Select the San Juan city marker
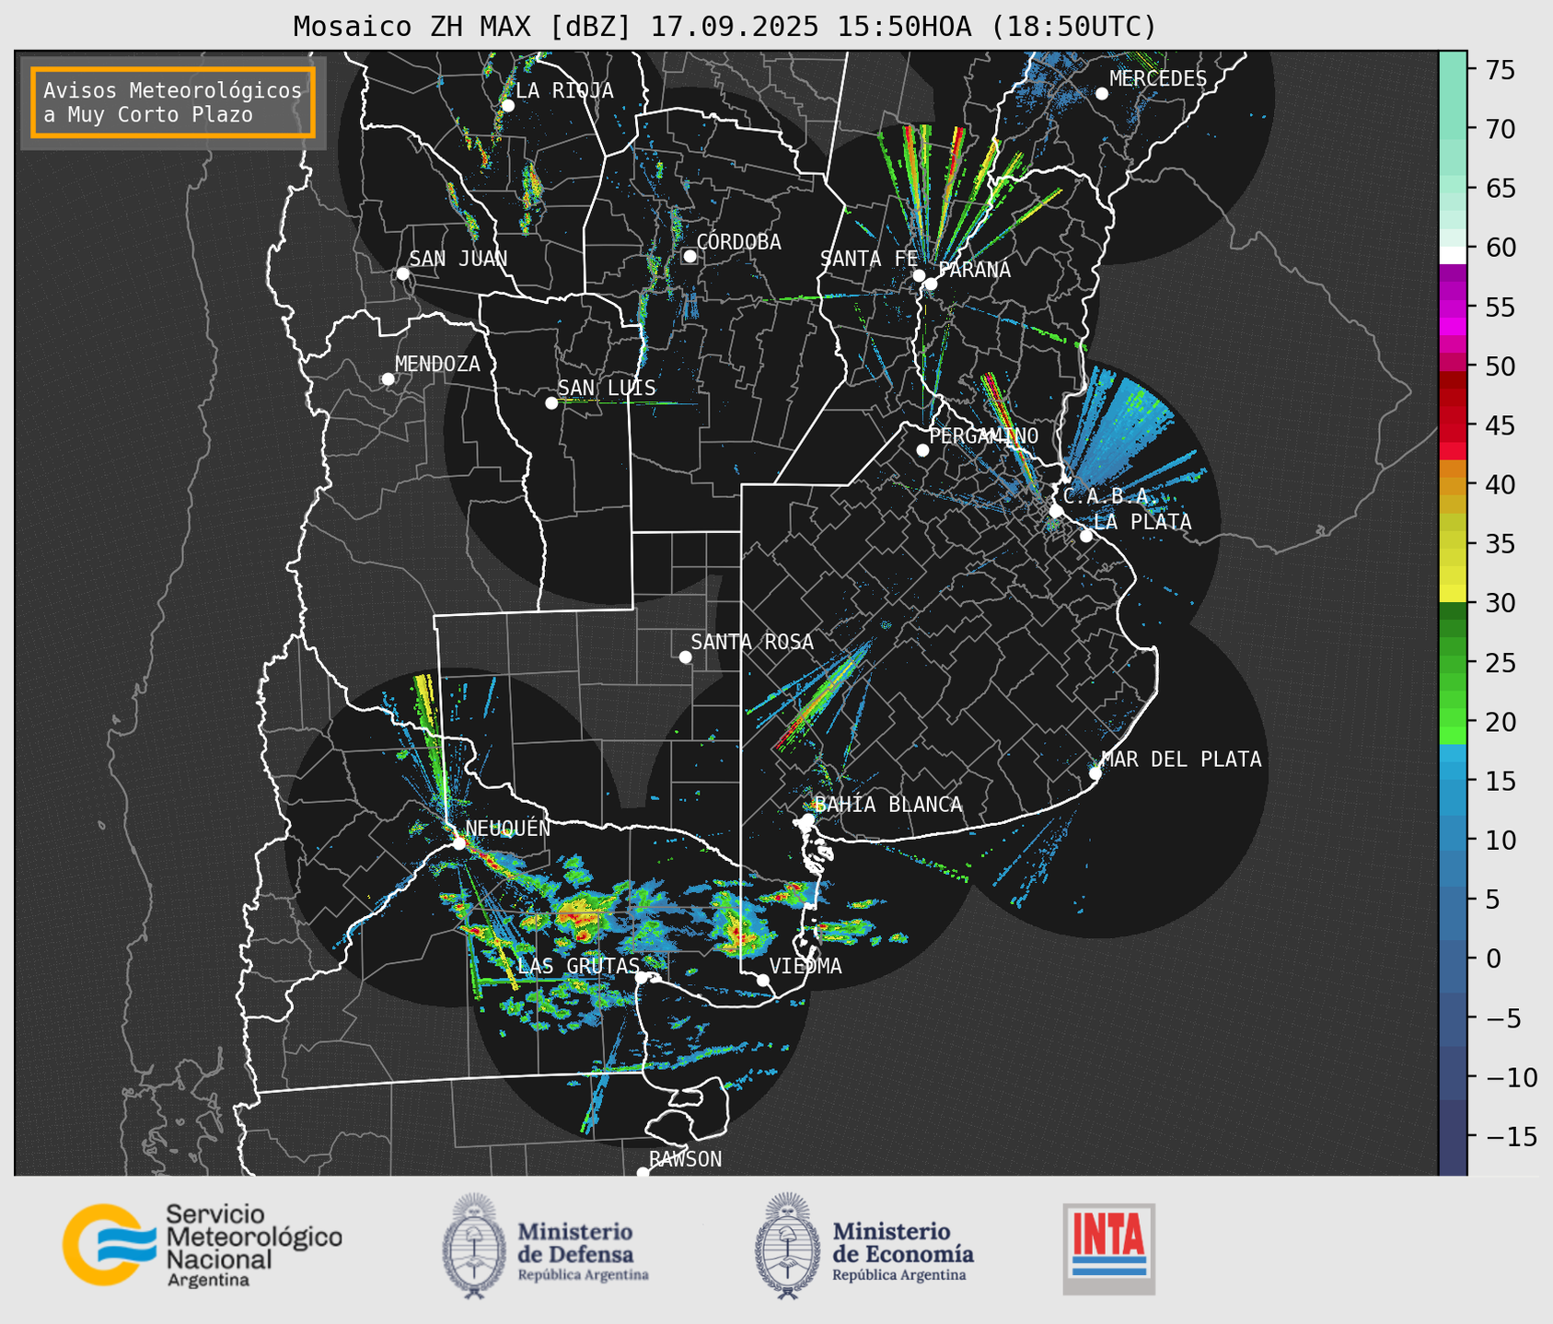Viewport: 1553px width, 1324px height. click(402, 273)
